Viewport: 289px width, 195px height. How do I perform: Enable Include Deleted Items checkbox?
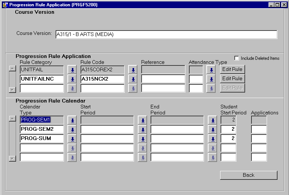(x=236, y=58)
